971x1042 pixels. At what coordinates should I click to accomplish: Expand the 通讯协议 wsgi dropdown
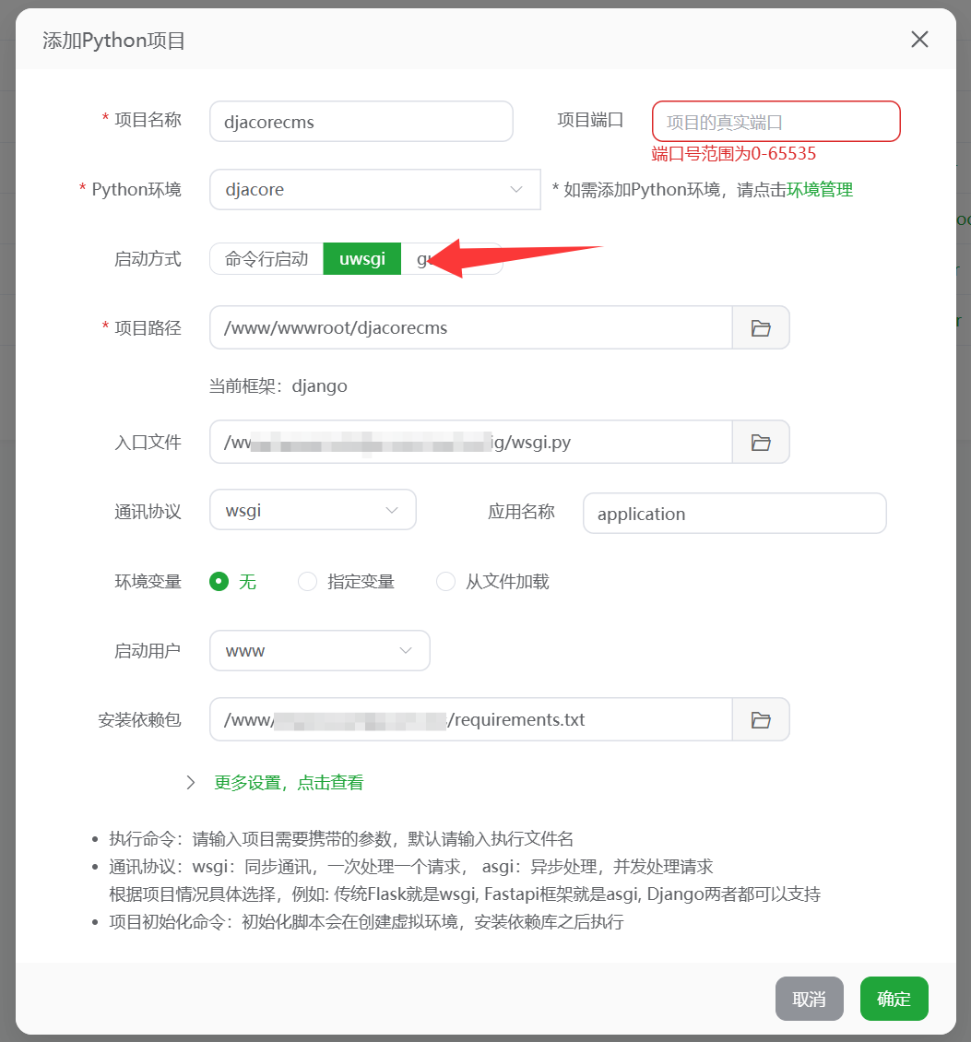tap(313, 510)
